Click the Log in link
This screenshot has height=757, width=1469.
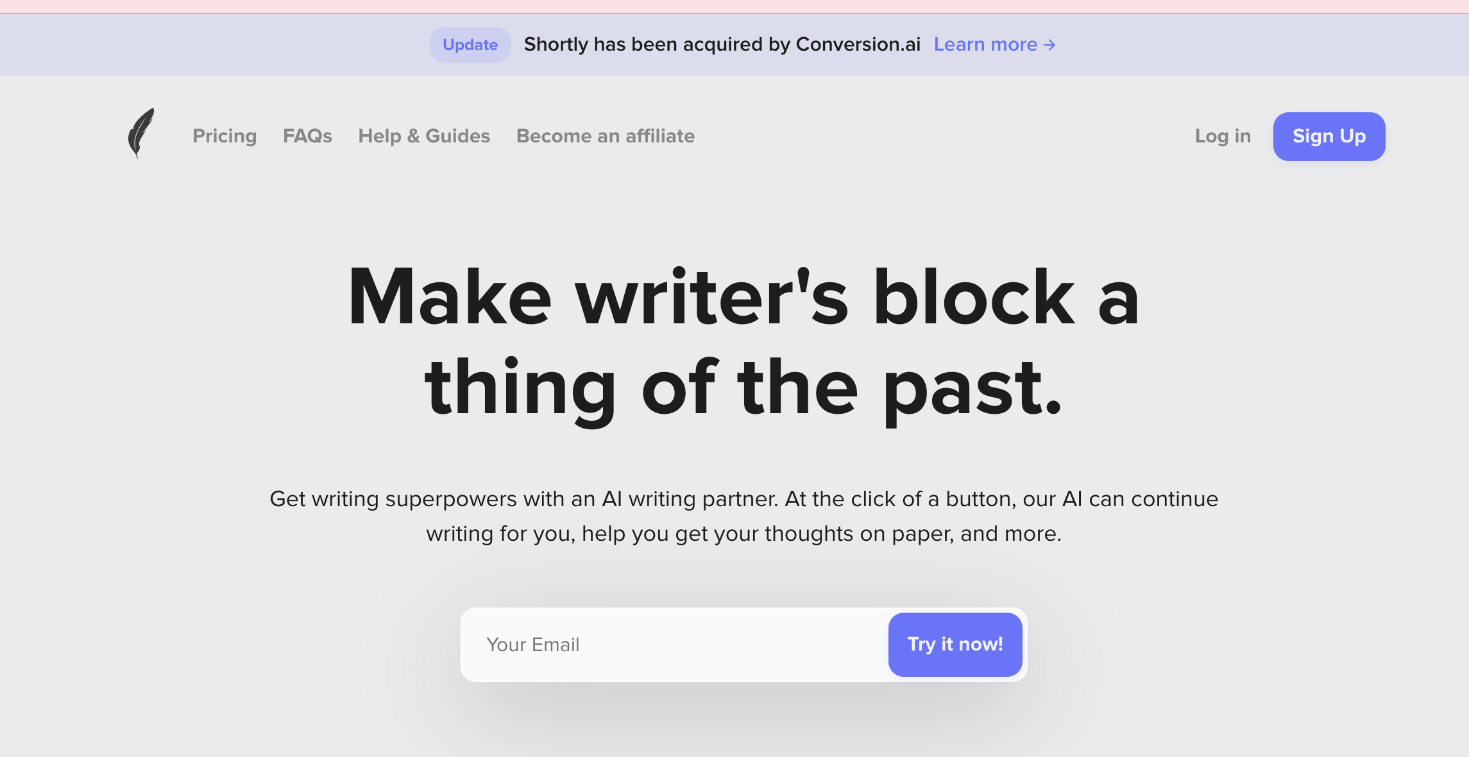[x=1221, y=134]
